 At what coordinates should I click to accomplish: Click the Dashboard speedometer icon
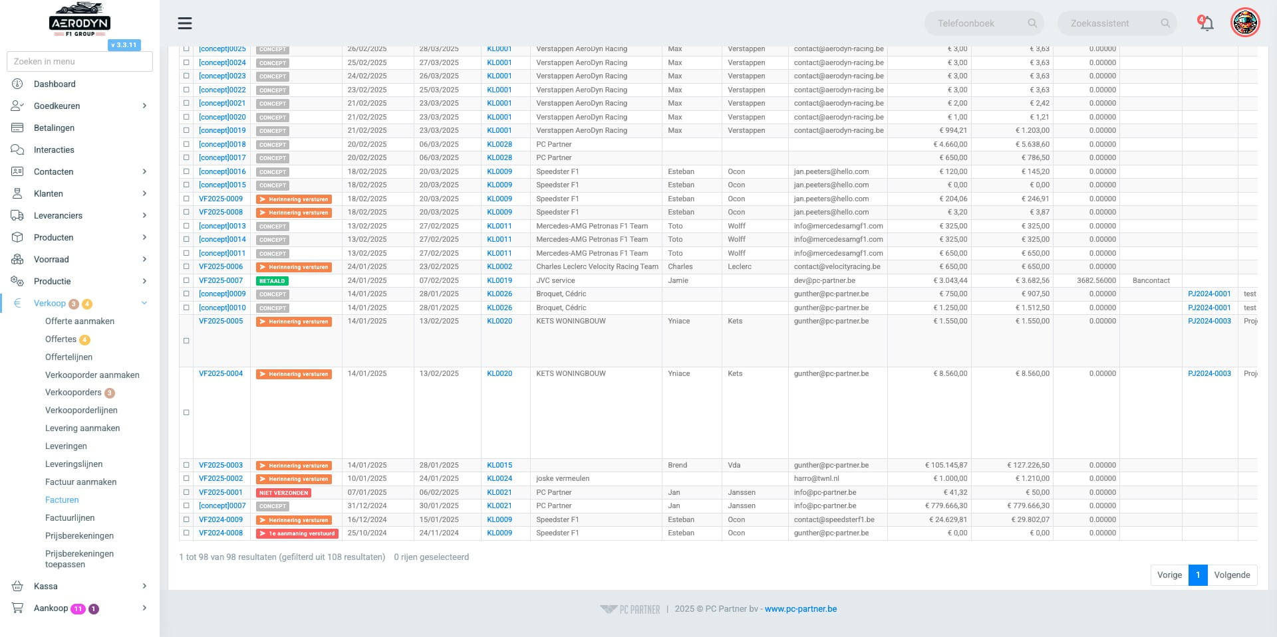pyautogui.click(x=17, y=84)
